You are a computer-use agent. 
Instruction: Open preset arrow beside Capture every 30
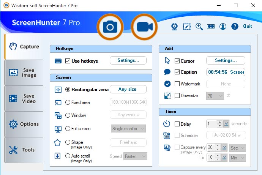pos(224,148)
